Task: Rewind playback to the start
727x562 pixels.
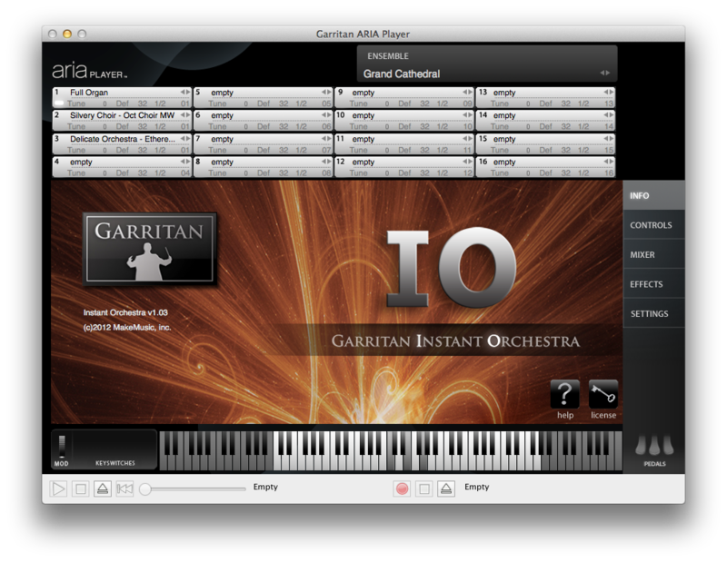Action: tap(124, 488)
